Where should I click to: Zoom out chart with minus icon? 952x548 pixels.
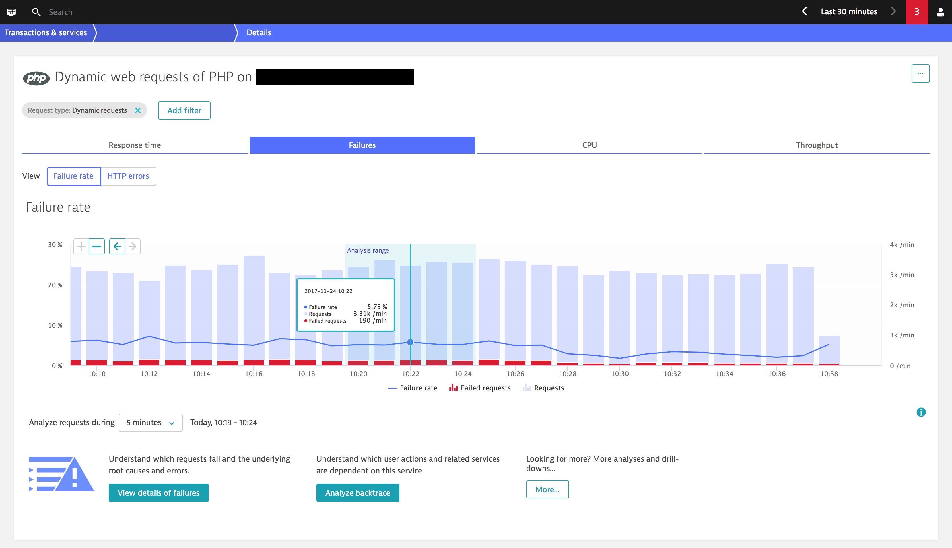coord(97,246)
